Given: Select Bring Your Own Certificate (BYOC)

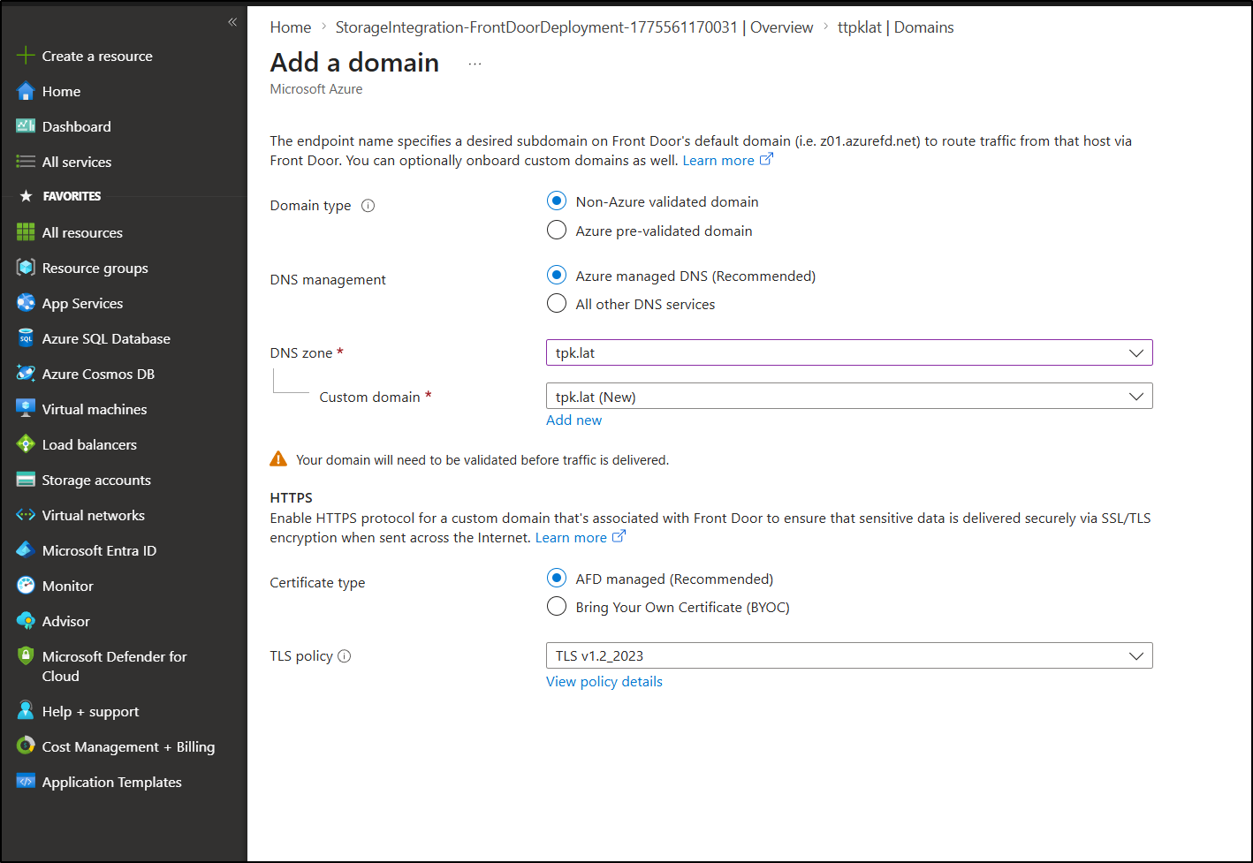Looking at the screenshot, I should coord(557,607).
